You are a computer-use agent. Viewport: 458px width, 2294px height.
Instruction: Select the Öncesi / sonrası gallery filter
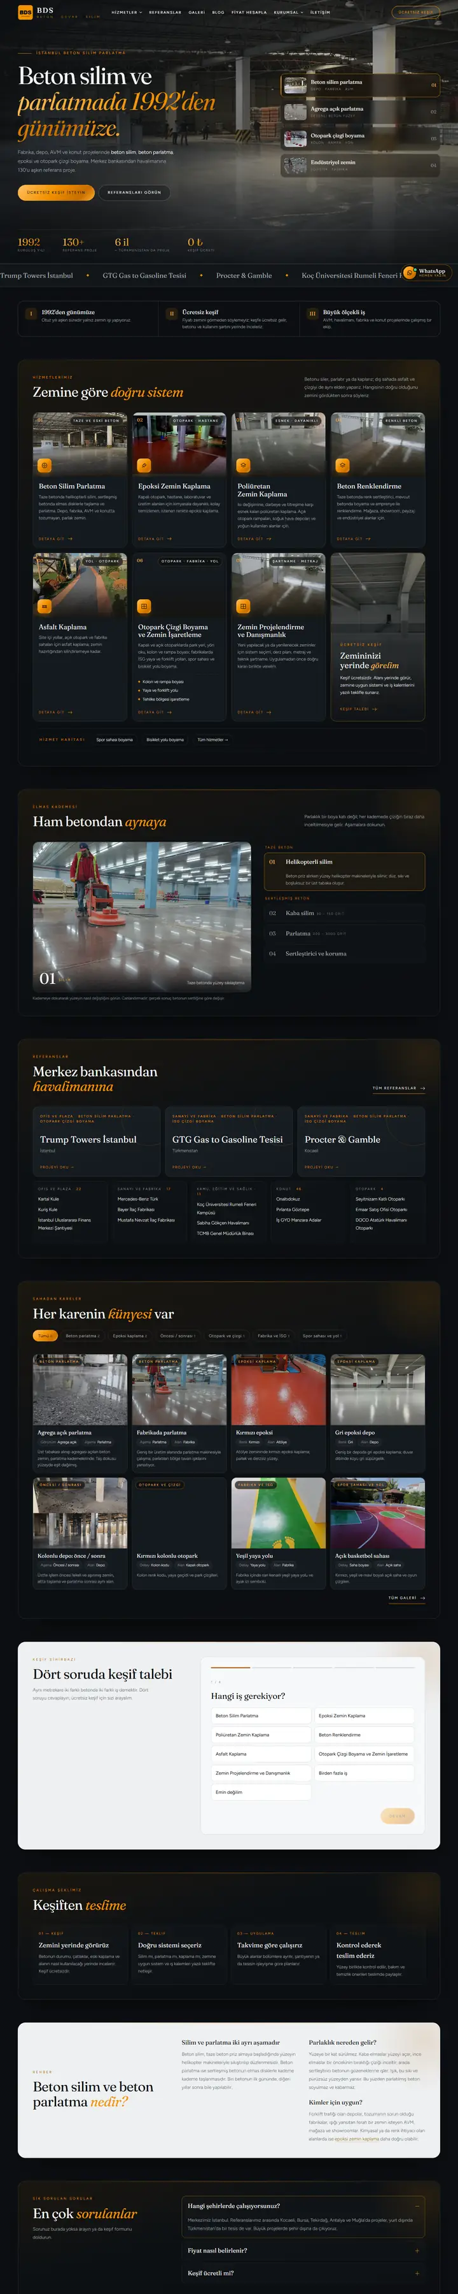point(177,1336)
